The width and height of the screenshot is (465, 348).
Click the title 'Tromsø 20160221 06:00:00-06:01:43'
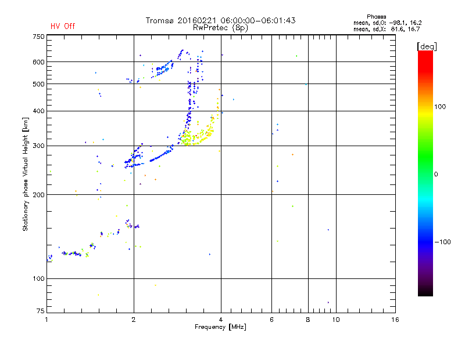220,20
